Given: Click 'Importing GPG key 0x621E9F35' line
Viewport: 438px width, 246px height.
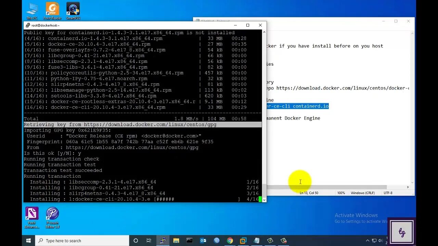Looking at the screenshot, I should click(x=67, y=131).
